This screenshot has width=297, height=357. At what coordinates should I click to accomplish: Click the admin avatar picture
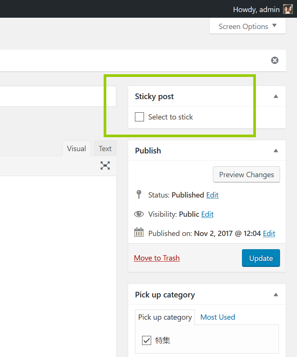(x=288, y=9)
